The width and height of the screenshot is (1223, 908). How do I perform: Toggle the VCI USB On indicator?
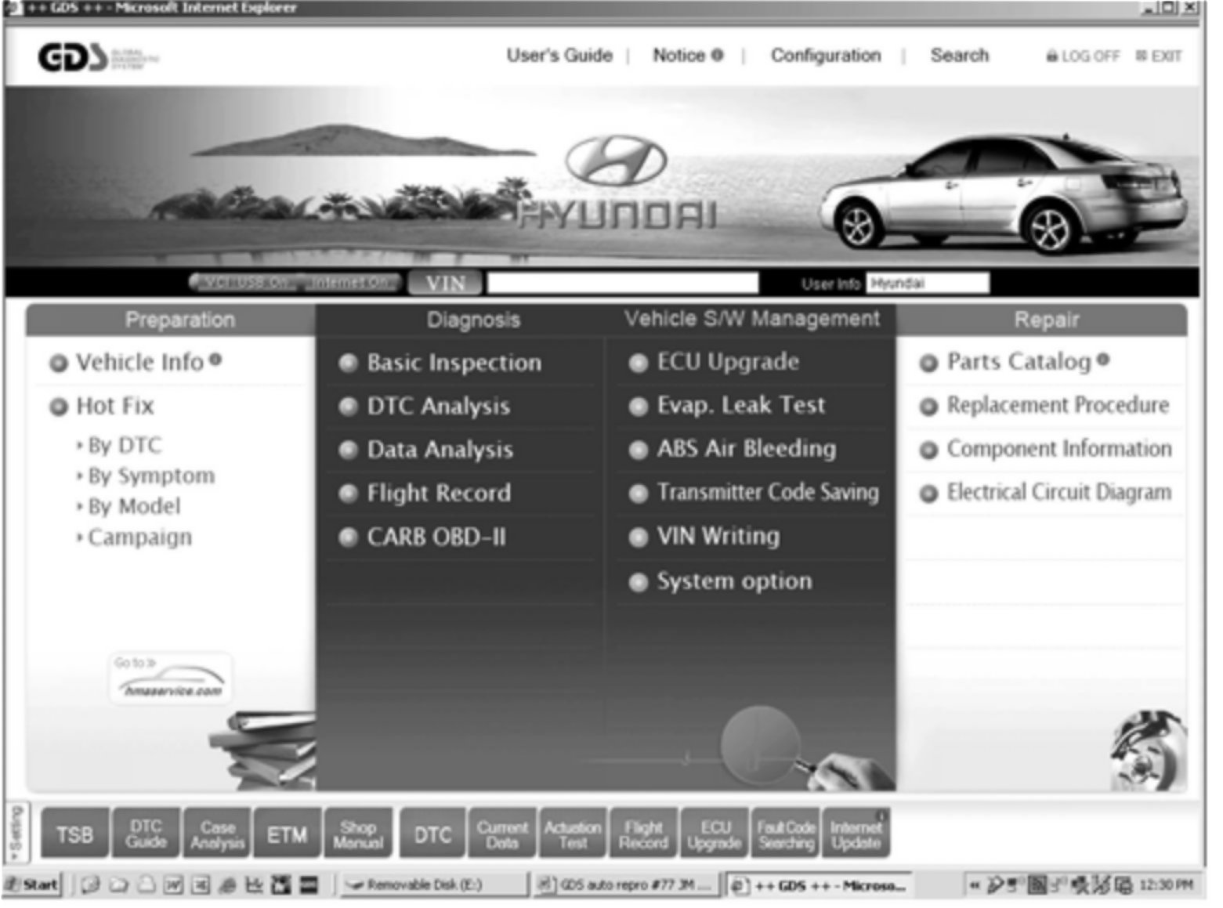tap(242, 283)
